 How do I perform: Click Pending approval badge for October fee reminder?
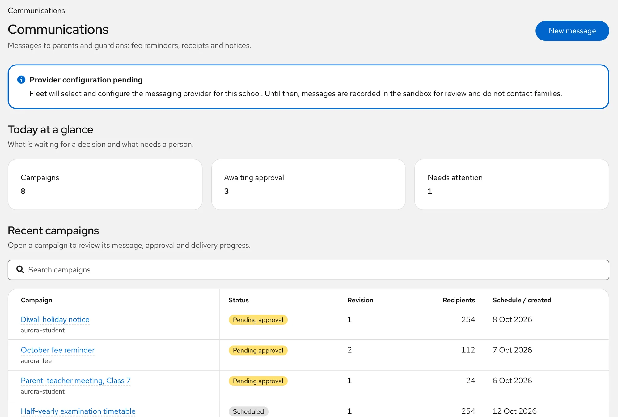click(x=258, y=350)
